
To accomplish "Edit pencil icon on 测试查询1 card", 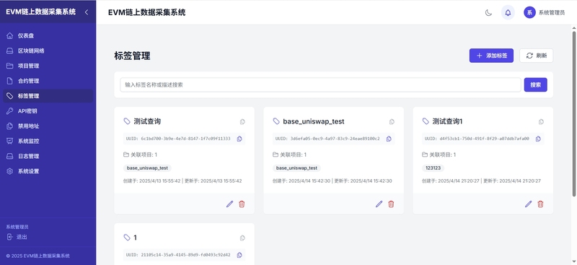I will pos(529,204).
